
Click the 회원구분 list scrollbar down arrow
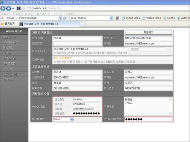point(170,114)
